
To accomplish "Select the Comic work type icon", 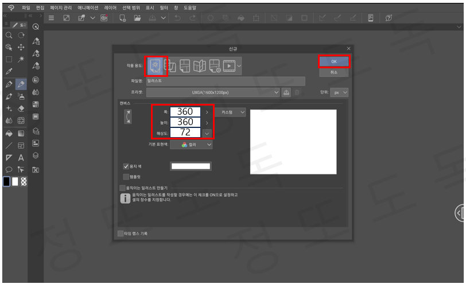I will point(185,65).
